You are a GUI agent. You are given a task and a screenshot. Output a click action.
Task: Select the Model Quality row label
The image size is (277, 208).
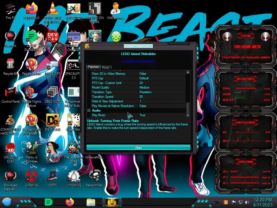(100, 87)
